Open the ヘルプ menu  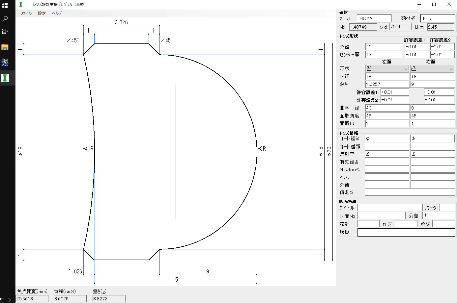coord(57,13)
